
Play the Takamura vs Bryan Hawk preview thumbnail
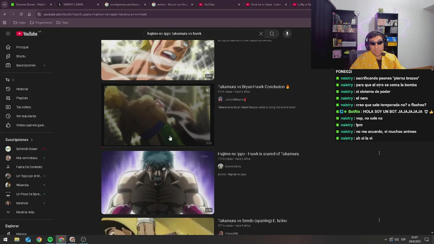click(157, 115)
